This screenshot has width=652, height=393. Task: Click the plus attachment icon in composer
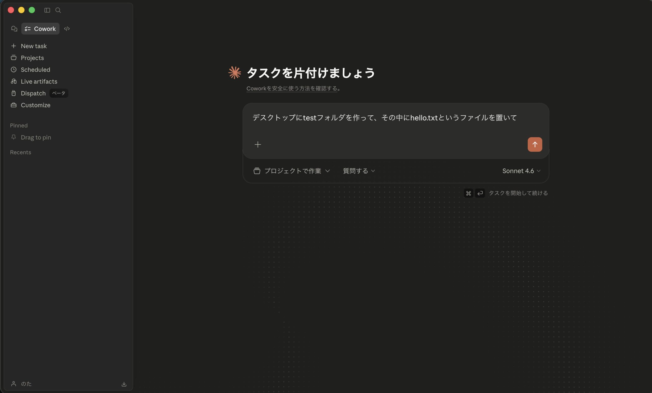258,144
